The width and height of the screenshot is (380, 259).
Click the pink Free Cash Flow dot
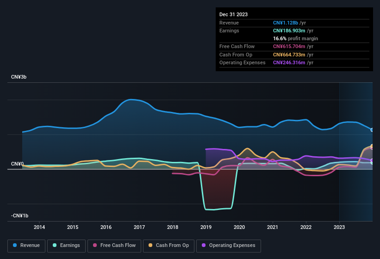click(x=95, y=246)
